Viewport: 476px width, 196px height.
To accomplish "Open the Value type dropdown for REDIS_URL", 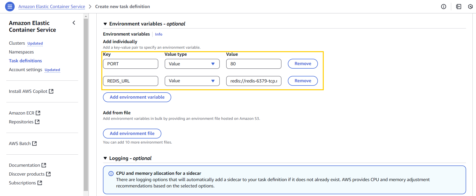I will (192, 81).
